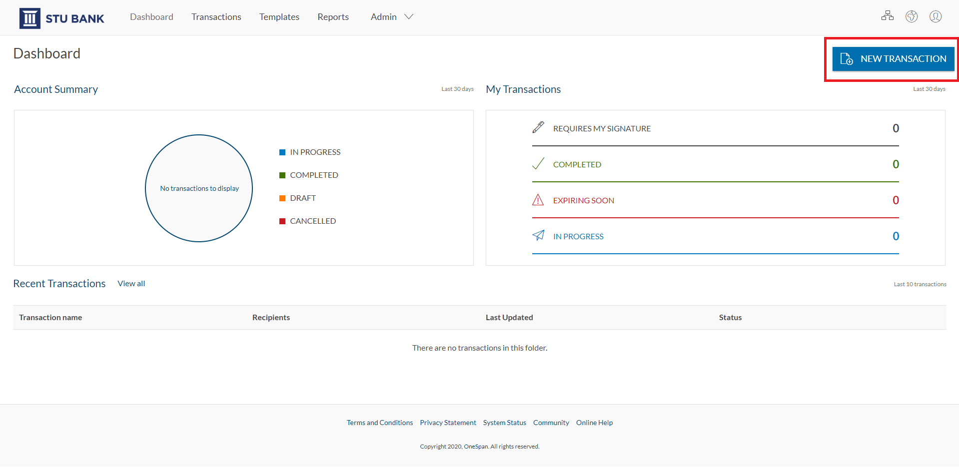This screenshot has width=959, height=467.
Task: Click the green Completed legend swatch
Action: click(x=282, y=175)
